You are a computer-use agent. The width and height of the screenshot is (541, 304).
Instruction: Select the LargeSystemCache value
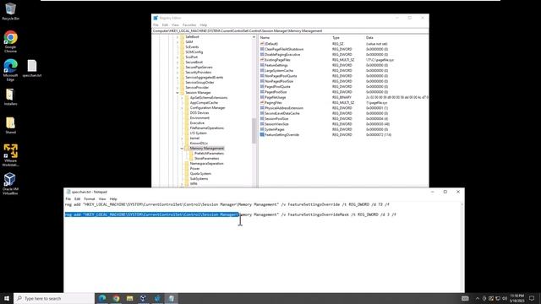pyautogui.click(x=278, y=71)
